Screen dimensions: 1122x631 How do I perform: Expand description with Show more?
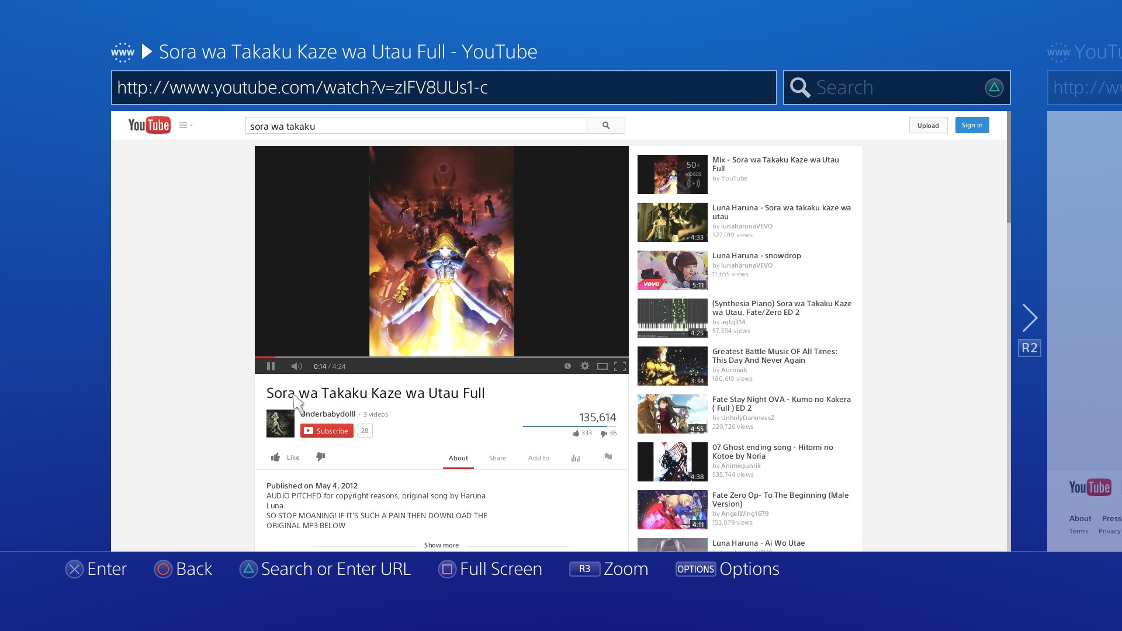pyautogui.click(x=441, y=545)
